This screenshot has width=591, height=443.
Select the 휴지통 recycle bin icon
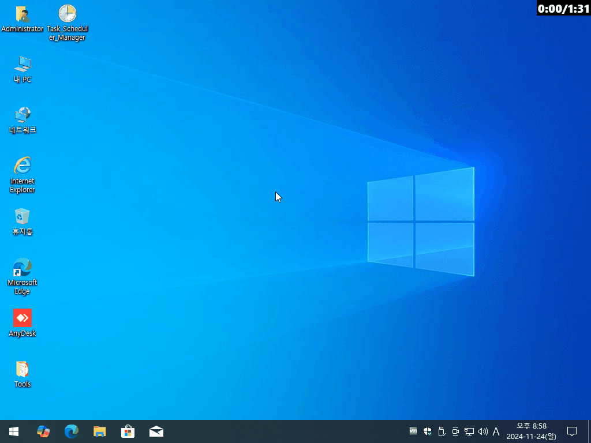click(23, 222)
